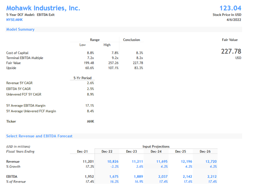
Task: Click the Dec-22 column header
Action: click(x=107, y=152)
